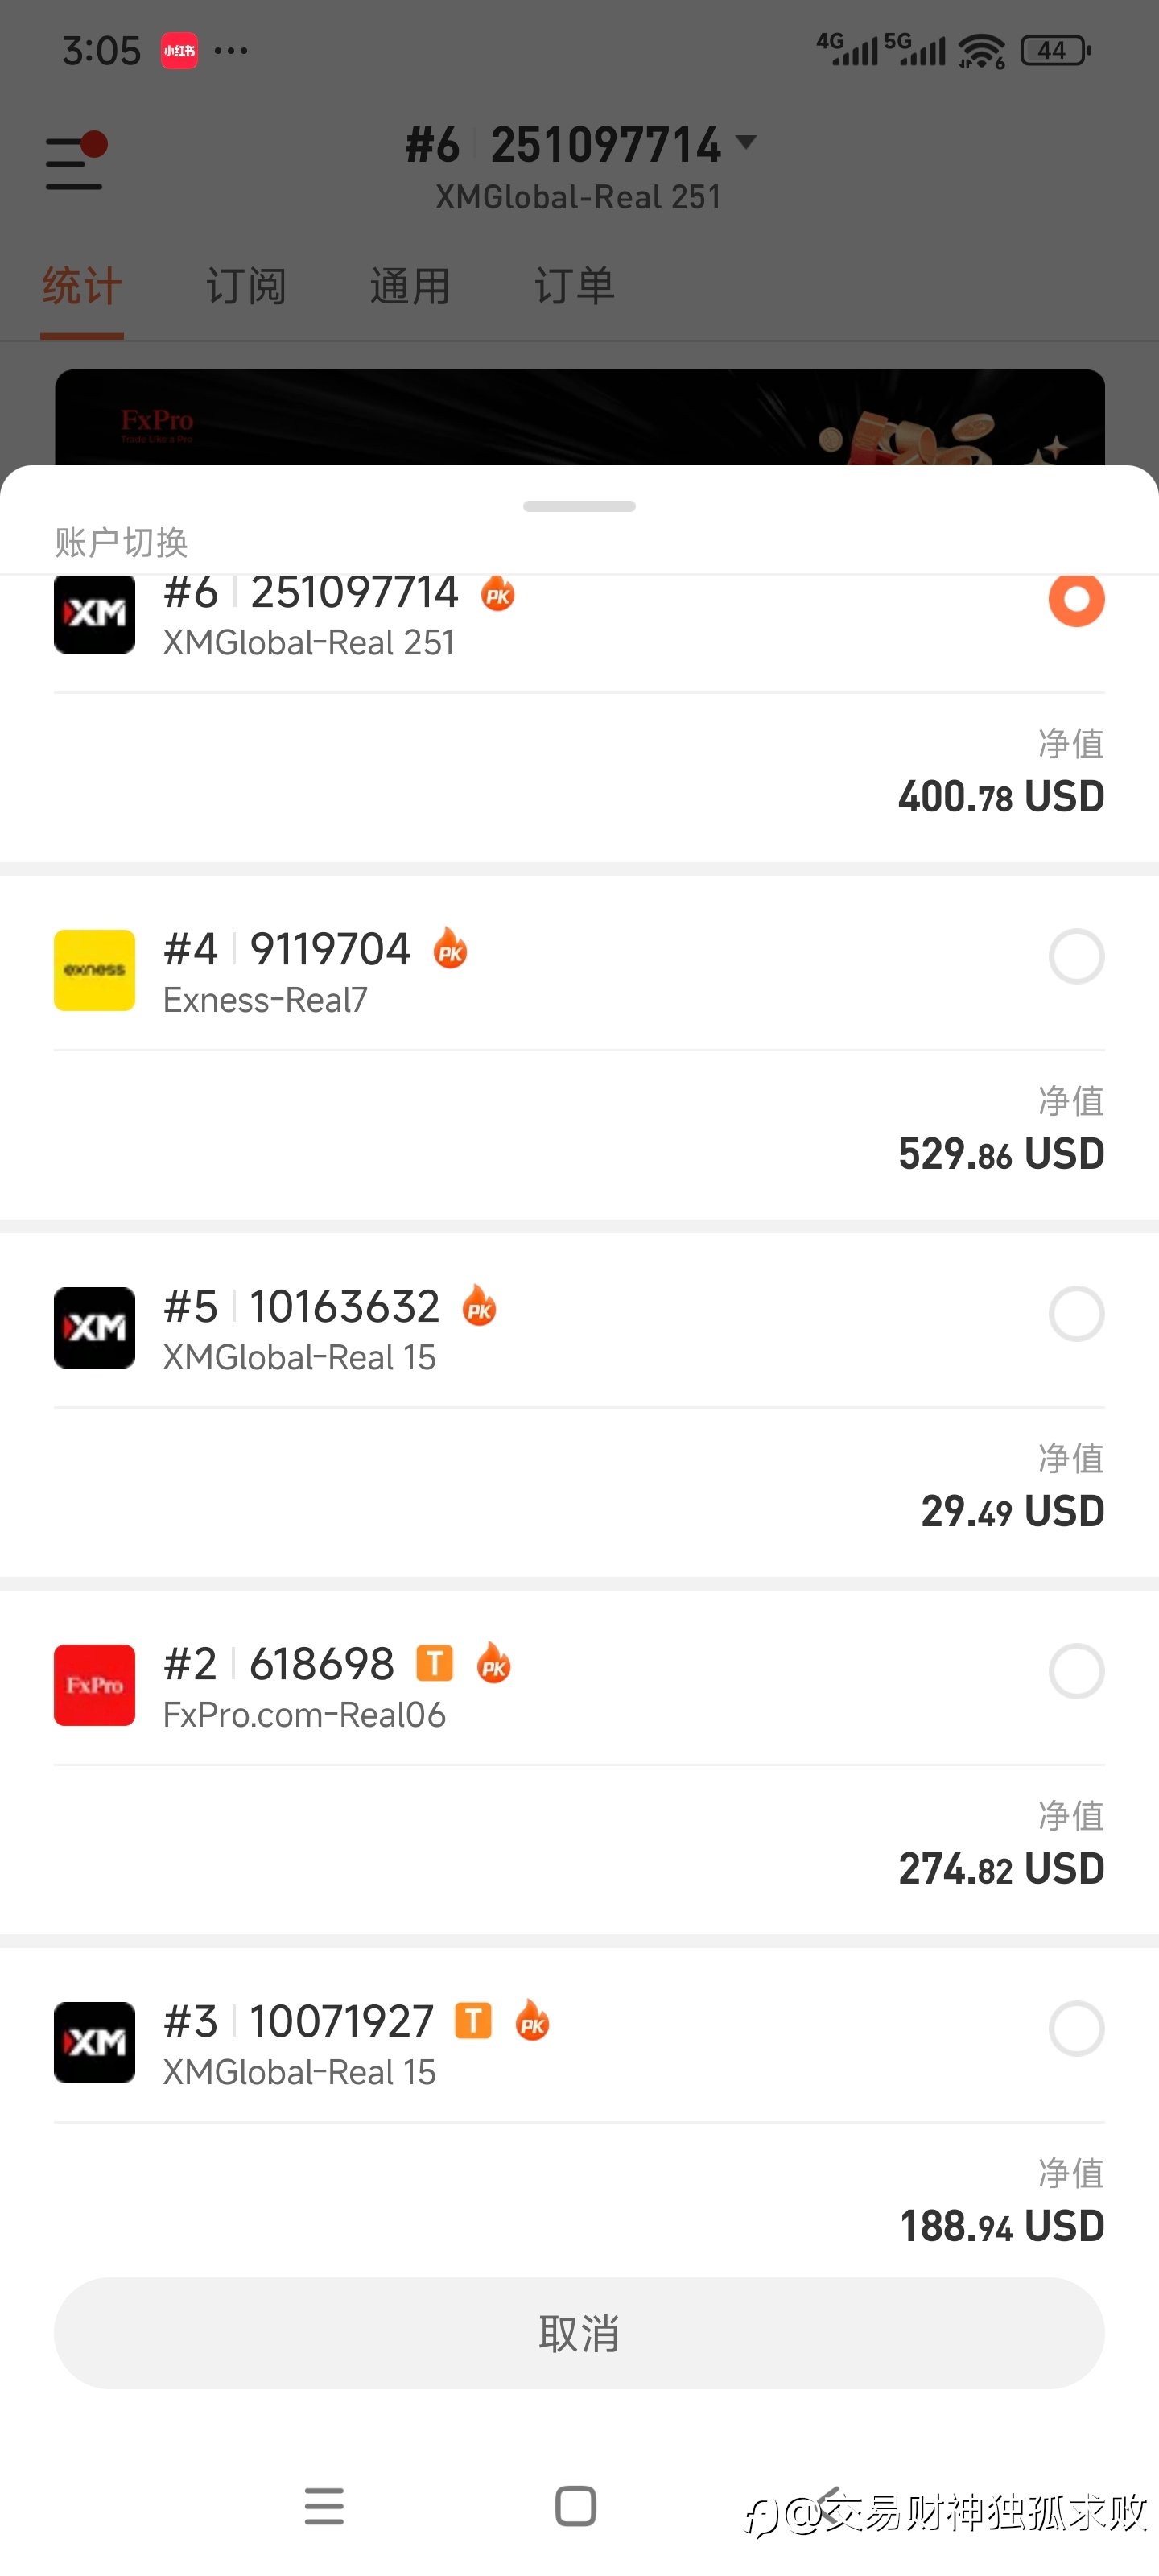Screen dimensions: 1159x2576
Task: Tap the orange T badge beside 10071927
Action: 473,2021
